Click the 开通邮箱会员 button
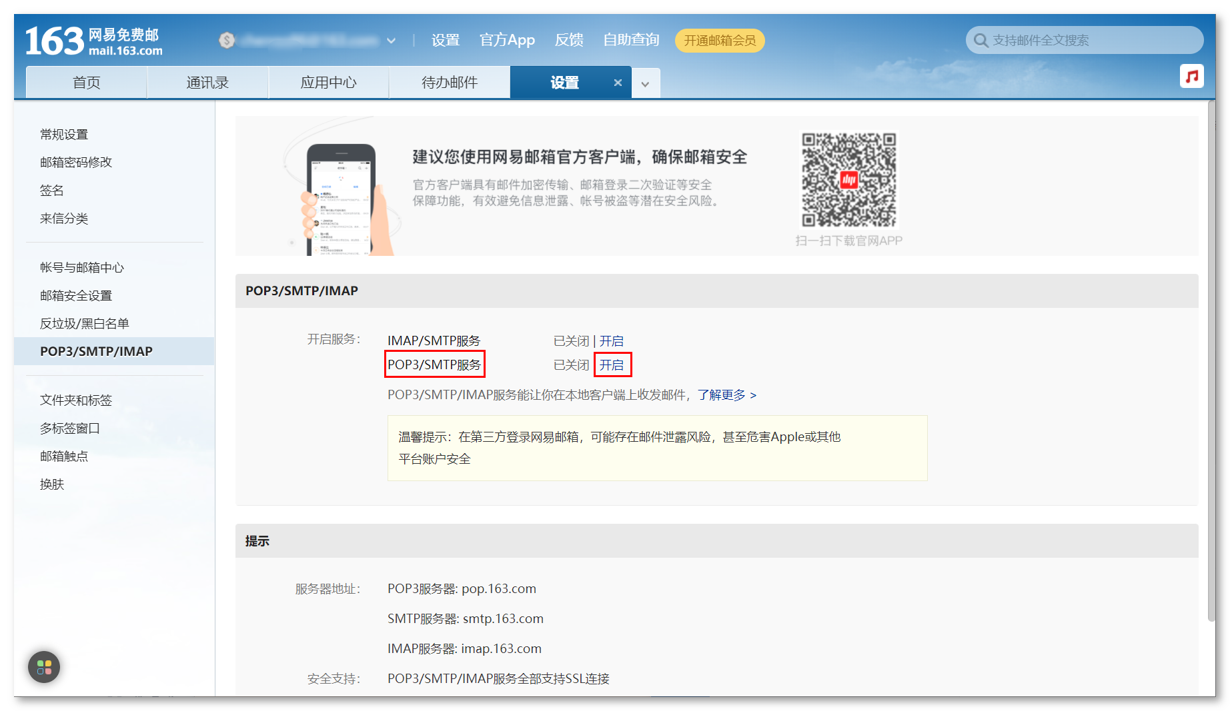 click(720, 41)
